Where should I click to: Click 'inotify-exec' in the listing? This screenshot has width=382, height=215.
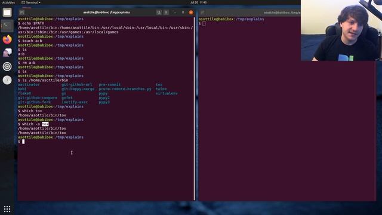click(75, 102)
